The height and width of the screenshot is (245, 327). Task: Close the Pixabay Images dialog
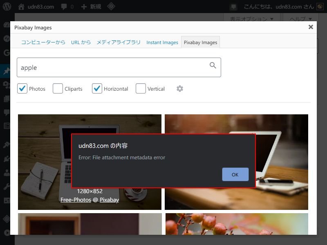pyautogui.click(x=311, y=27)
